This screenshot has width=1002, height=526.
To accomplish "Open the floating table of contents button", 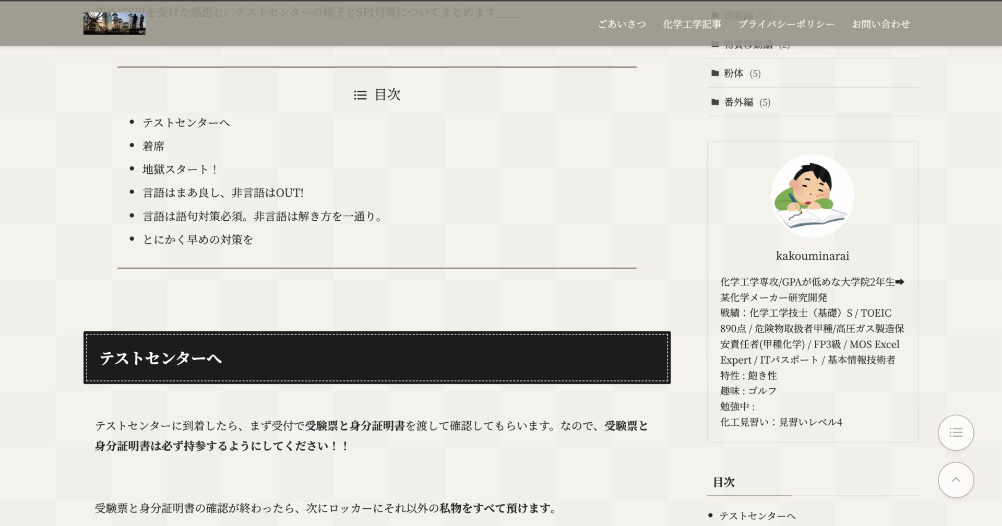I will 956,433.
